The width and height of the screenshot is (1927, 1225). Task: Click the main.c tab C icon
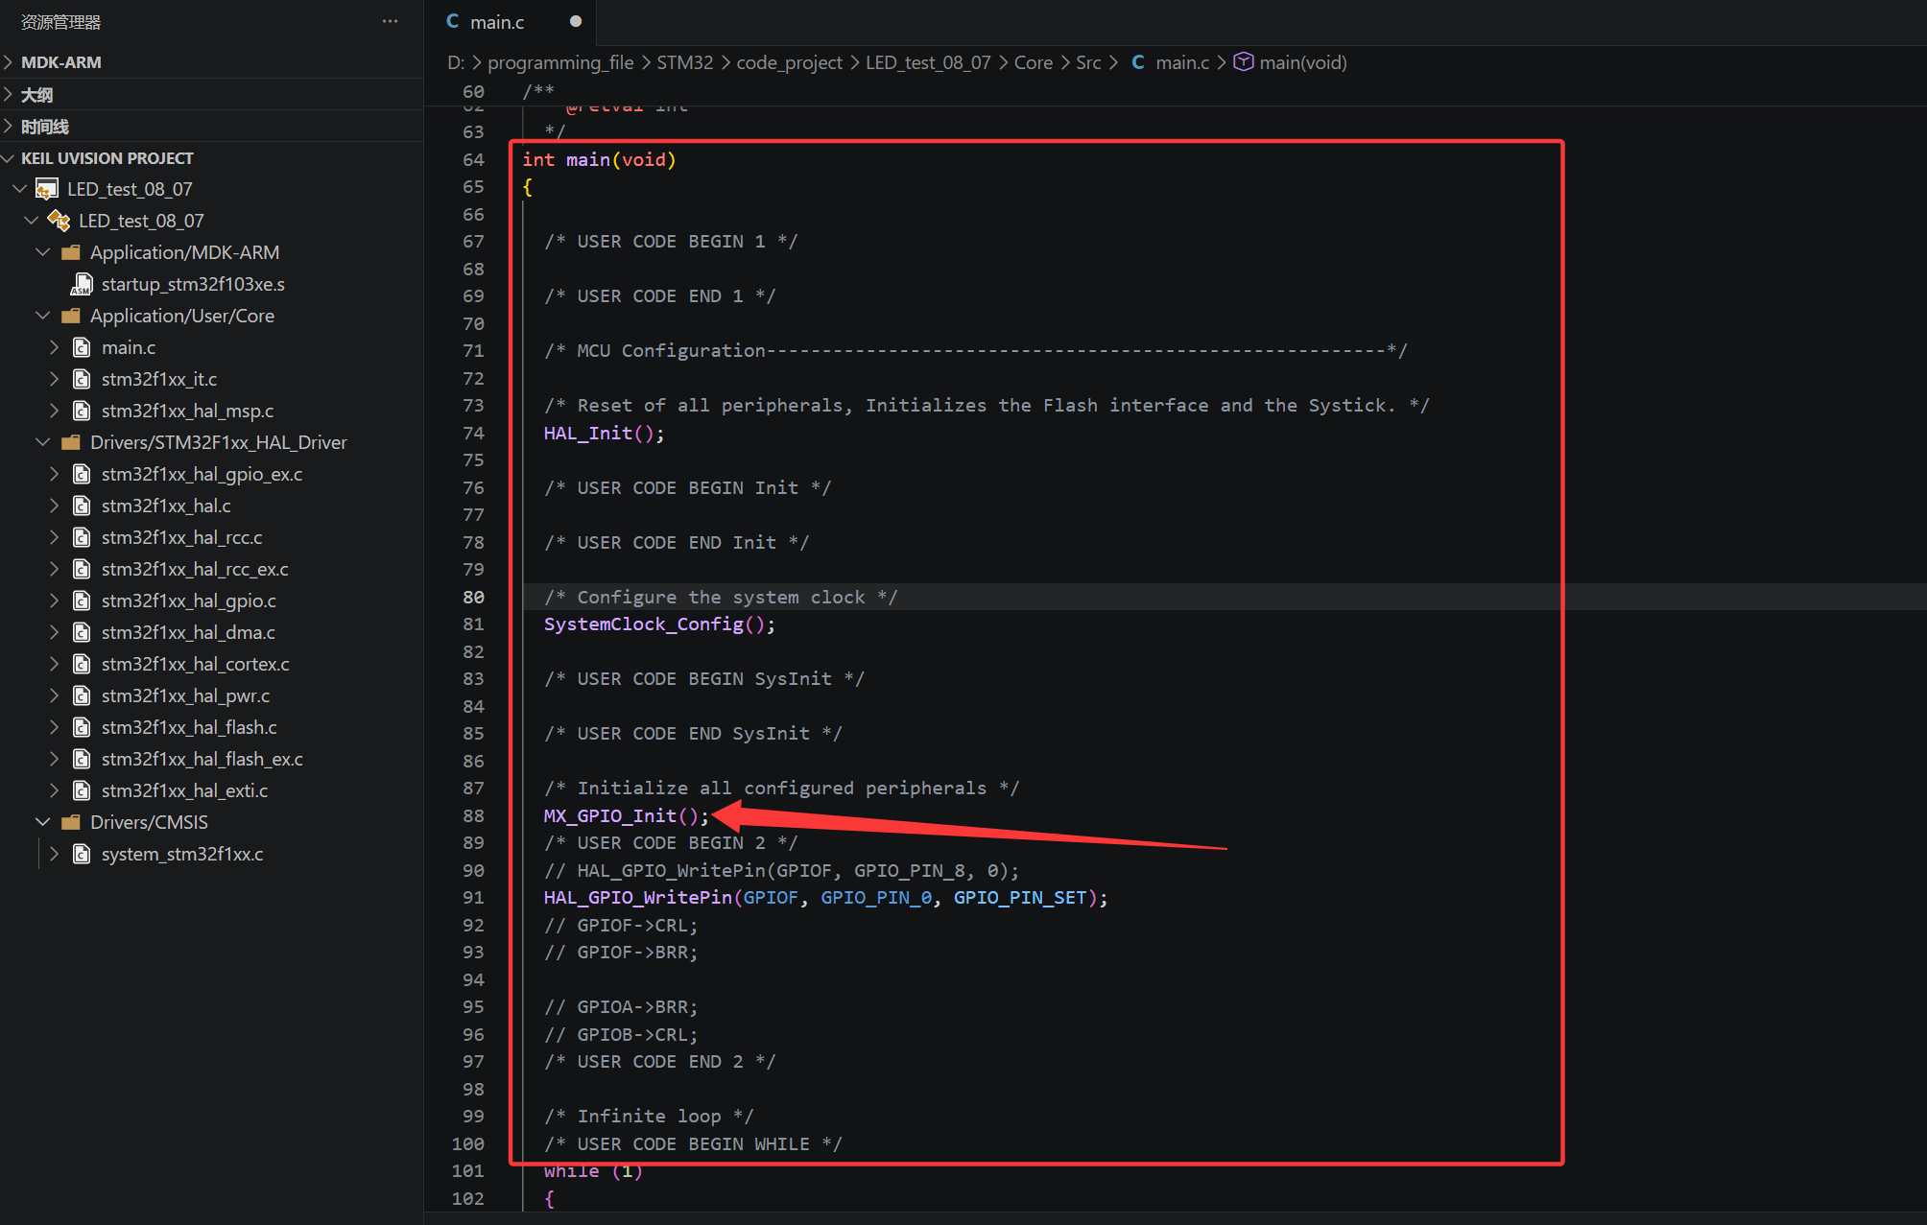(453, 21)
